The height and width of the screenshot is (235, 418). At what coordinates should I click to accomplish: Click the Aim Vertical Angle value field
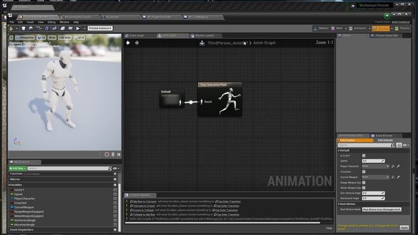click(373, 193)
